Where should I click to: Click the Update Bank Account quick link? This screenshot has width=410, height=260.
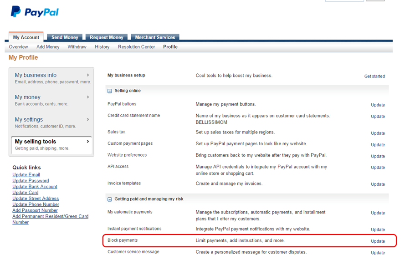[x=35, y=187]
